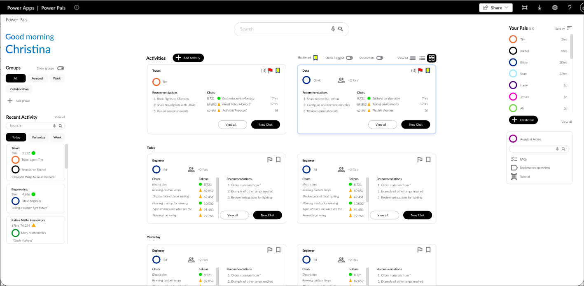The width and height of the screenshot is (584, 286).
Task: Select the Collaboration group tab
Action: tap(19, 89)
